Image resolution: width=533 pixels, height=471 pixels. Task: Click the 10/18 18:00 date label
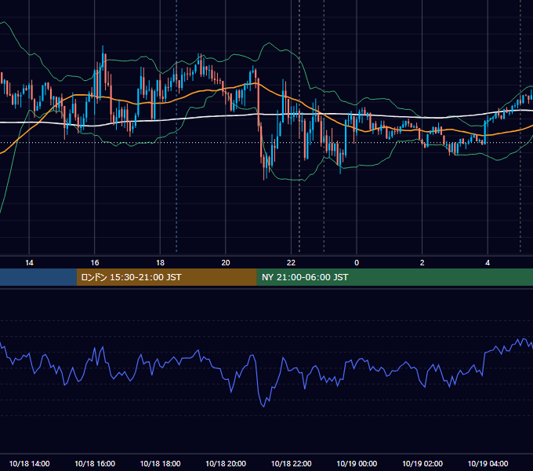coord(160,463)
